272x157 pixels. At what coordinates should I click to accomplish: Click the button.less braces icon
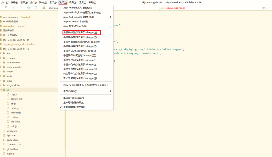(x=4, y=140)
